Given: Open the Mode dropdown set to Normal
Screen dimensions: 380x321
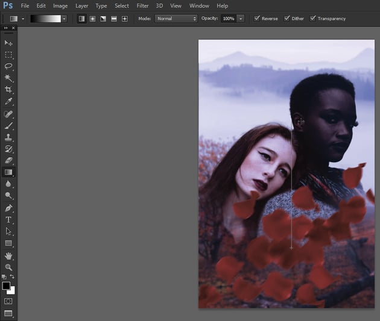Looking at the screenshot, I should [176, 19].
